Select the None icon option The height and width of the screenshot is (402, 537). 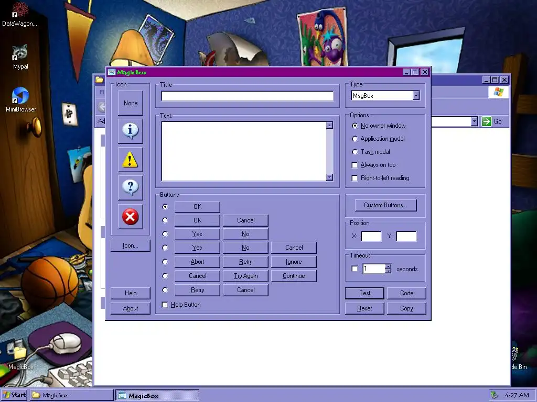(131, 103)
